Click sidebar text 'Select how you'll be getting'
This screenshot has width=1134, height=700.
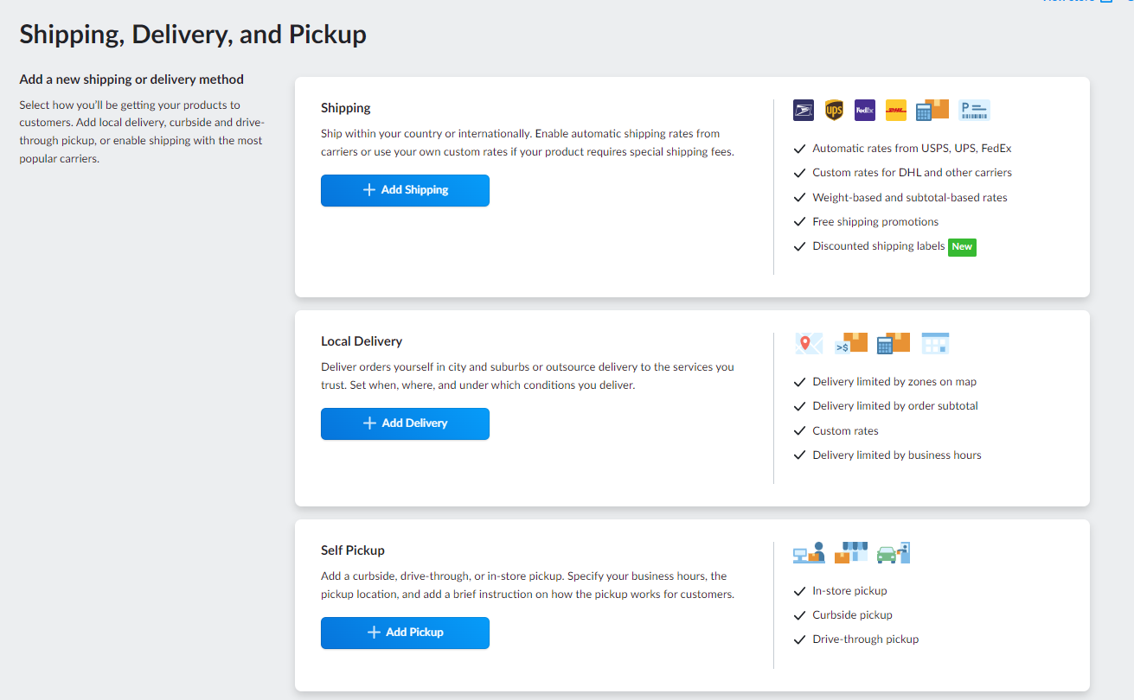click(142, 131)
